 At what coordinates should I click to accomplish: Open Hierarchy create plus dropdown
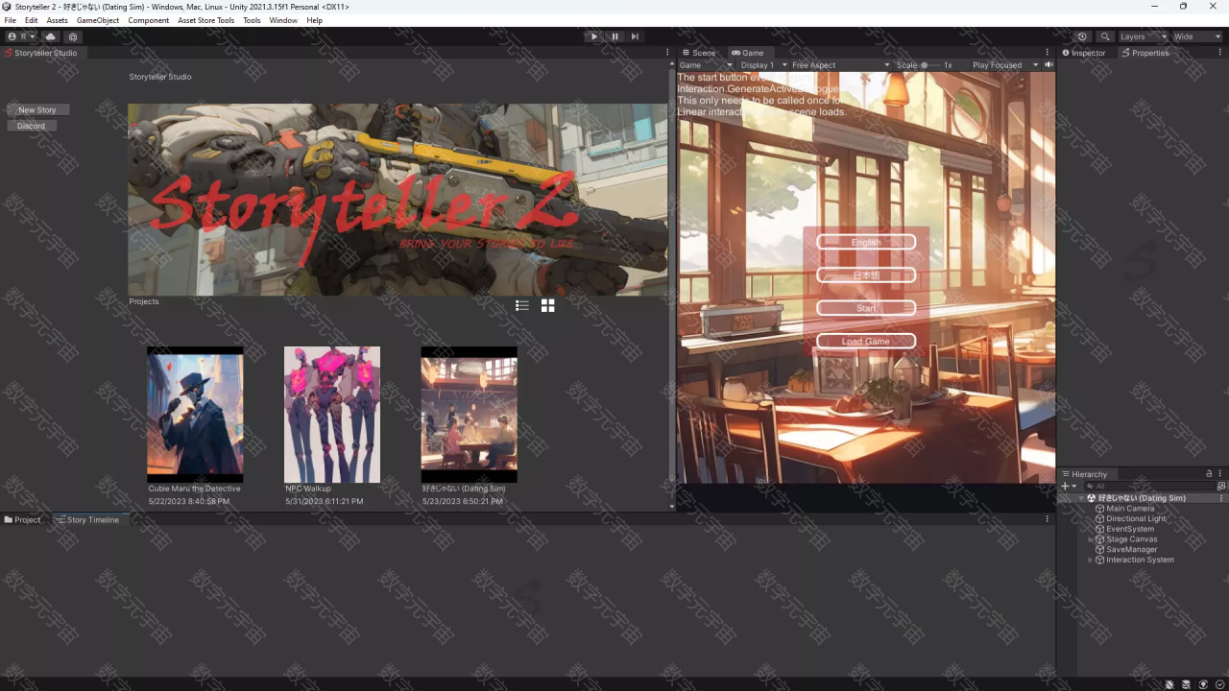pos(1069,487)
